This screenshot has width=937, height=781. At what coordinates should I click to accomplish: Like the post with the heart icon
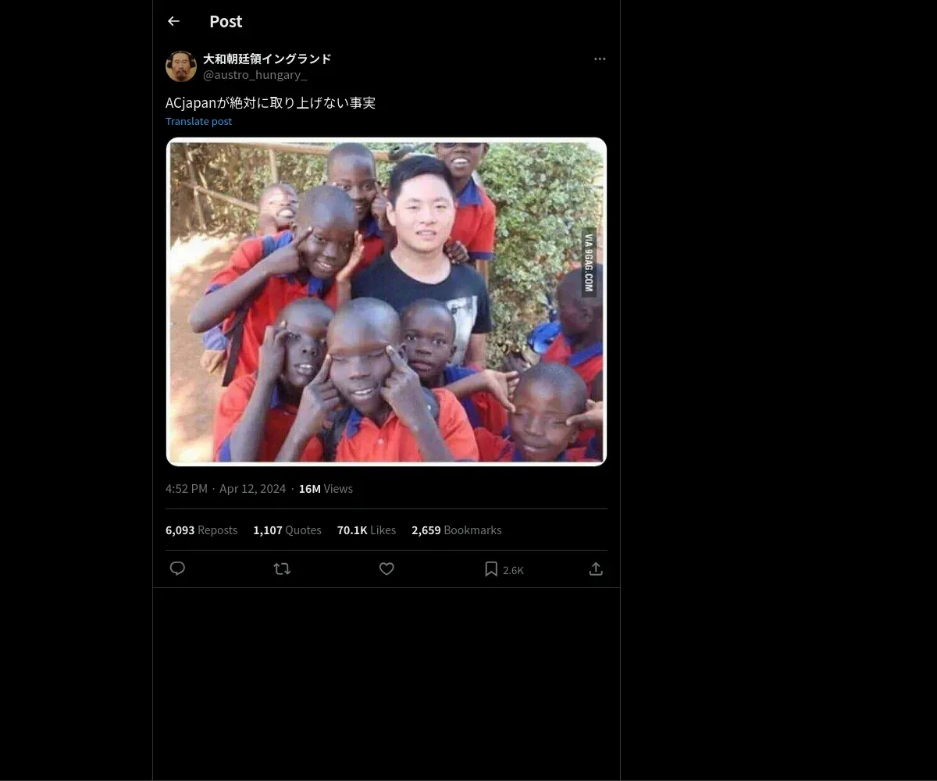click(x=387, y=569)
